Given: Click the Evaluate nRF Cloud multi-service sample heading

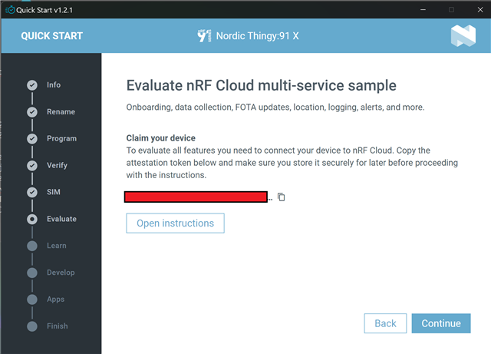Looking at the screenshot, I should coord(261,85).
